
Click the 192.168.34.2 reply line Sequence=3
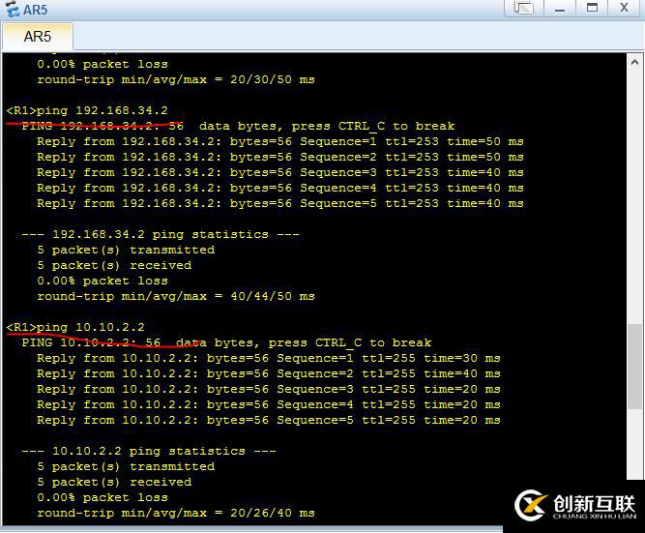coord(280,172)
